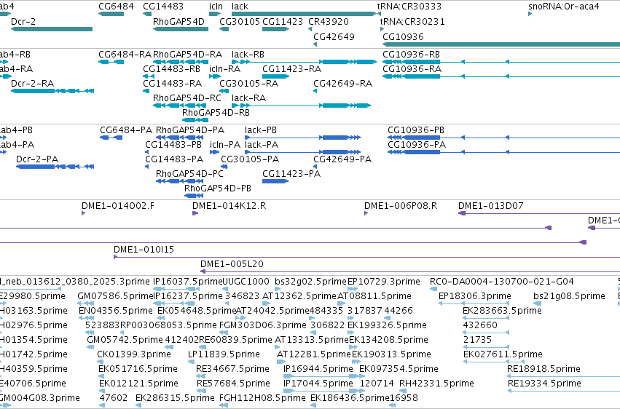Viewport: 620px width, 409px height.
Task: Click the DME1-005L20 BAC label
Action: [232, 264]
